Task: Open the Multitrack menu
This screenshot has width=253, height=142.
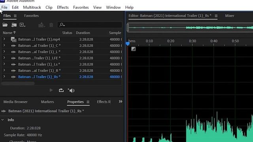Action: pos(32,7)
